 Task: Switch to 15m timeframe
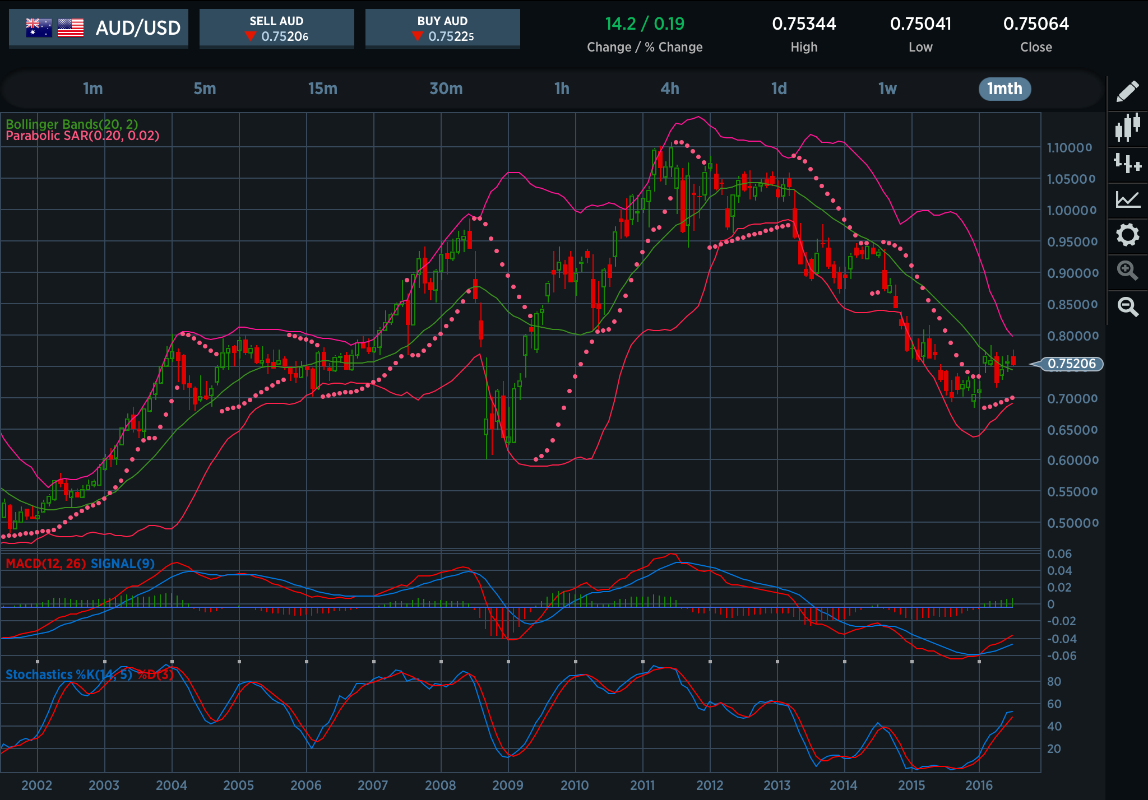tap(323, 89)
